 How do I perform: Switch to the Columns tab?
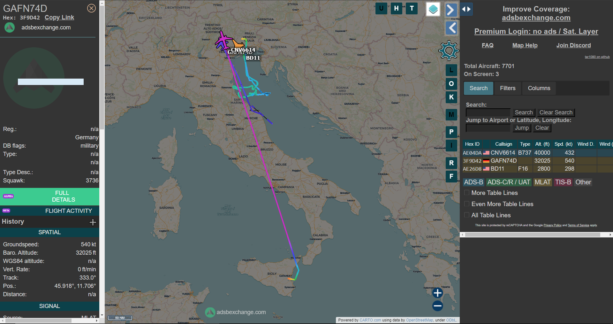539,88
